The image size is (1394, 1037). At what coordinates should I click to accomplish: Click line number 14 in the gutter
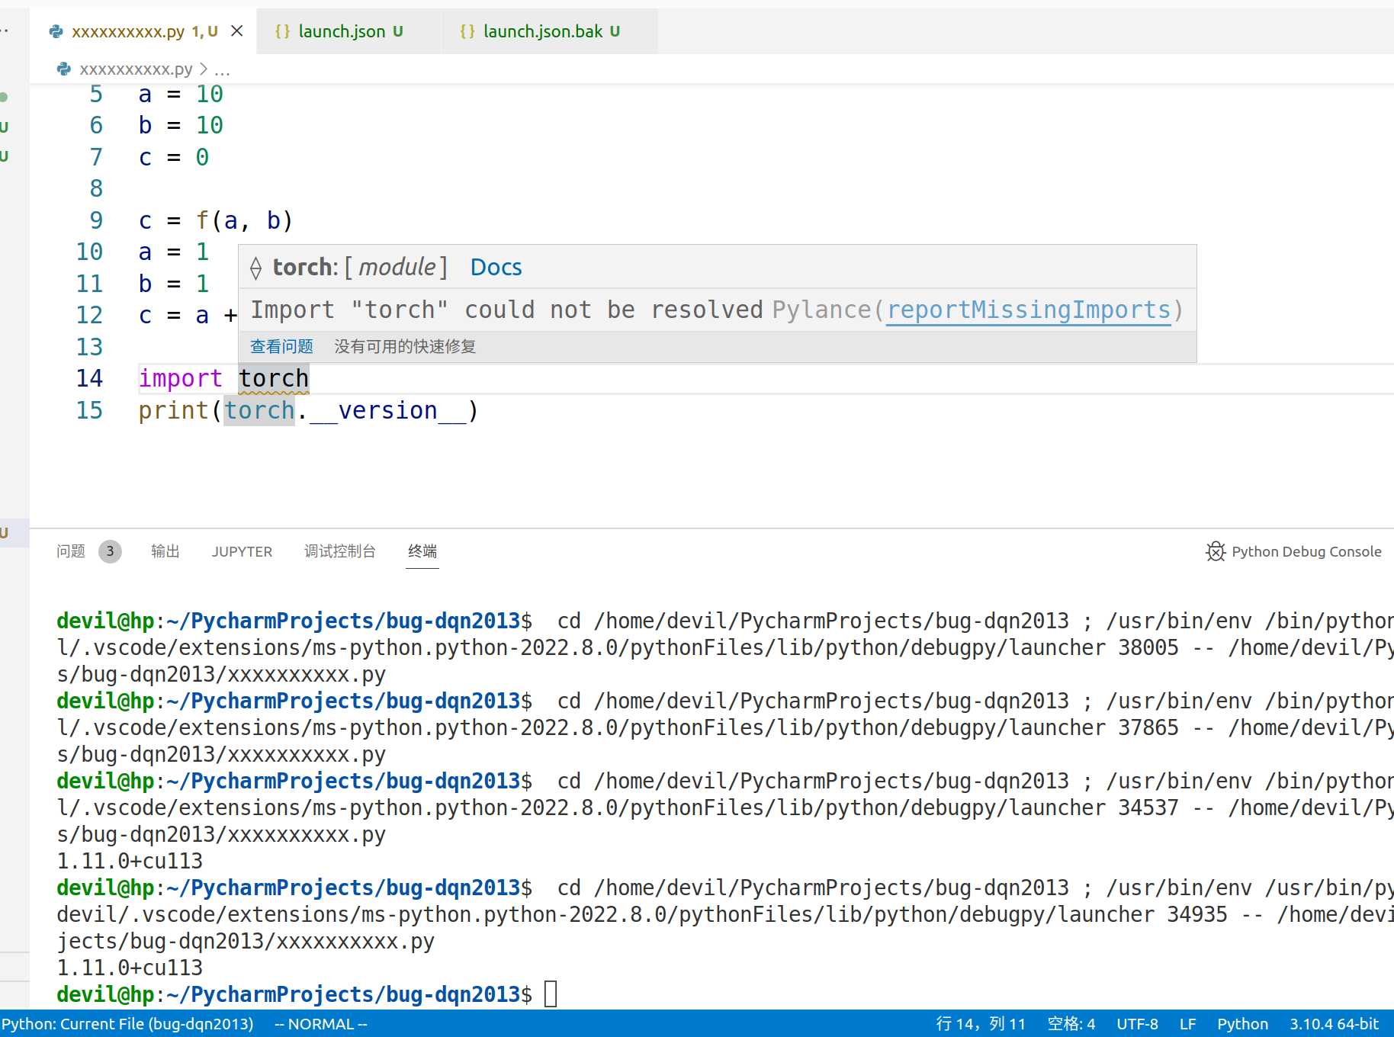coord(89,378)
